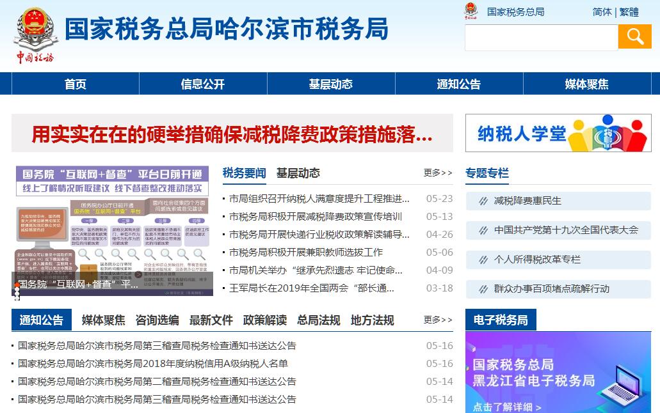Click the 电子税务局 heading tab

click(x=501, y=320)
